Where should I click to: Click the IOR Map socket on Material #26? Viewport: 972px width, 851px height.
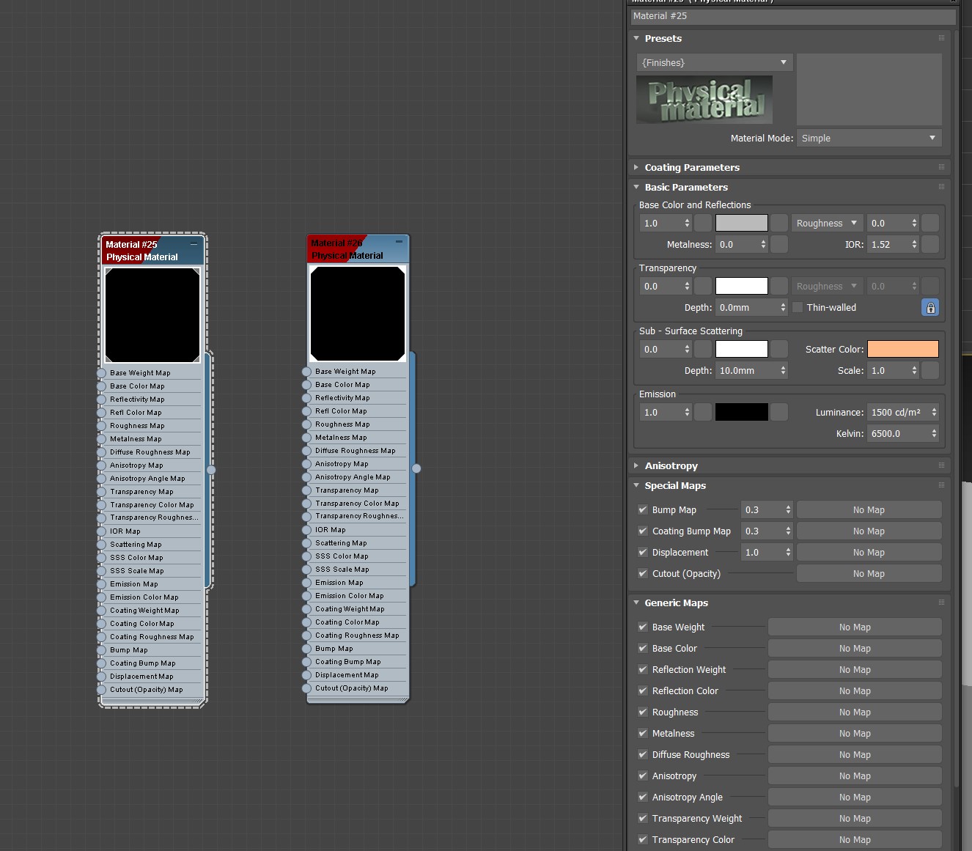tap(306, 529)
